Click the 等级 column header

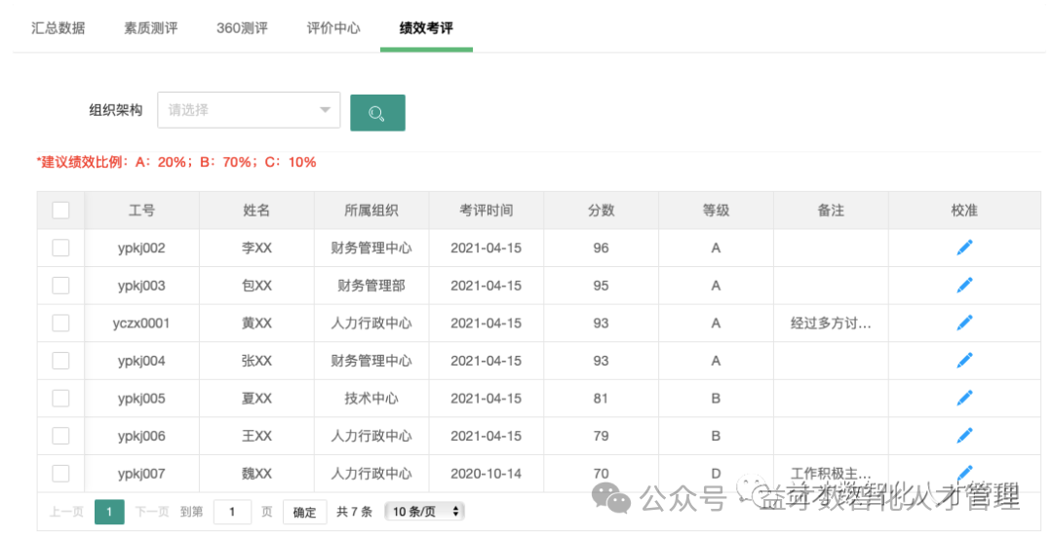pyautogui.click(x=716, y=211)
